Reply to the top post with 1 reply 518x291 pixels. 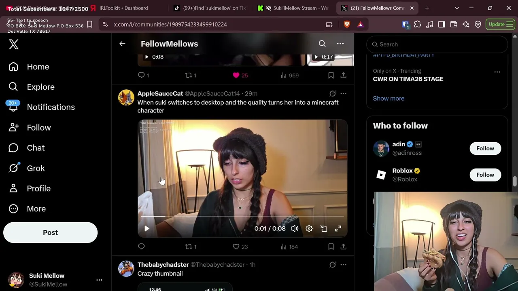pyautogui.click(x=144, y=75)
